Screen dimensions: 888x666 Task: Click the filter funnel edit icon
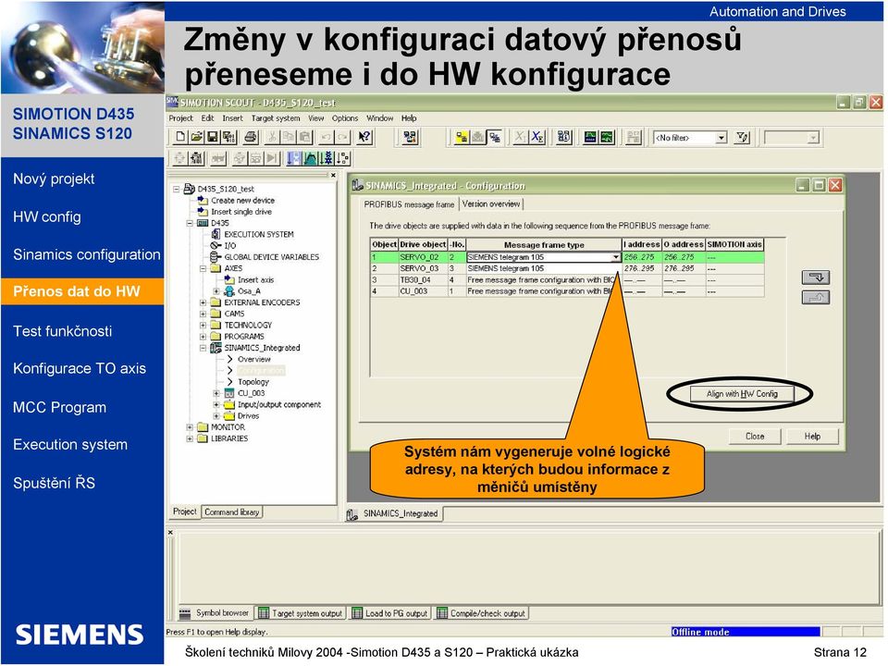[x=742, y=137]
